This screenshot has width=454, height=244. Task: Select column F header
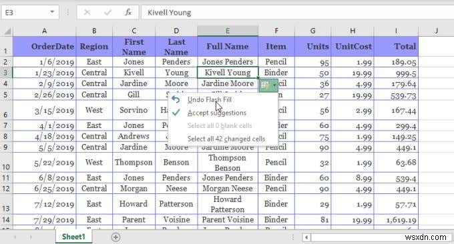click(276, 31)
